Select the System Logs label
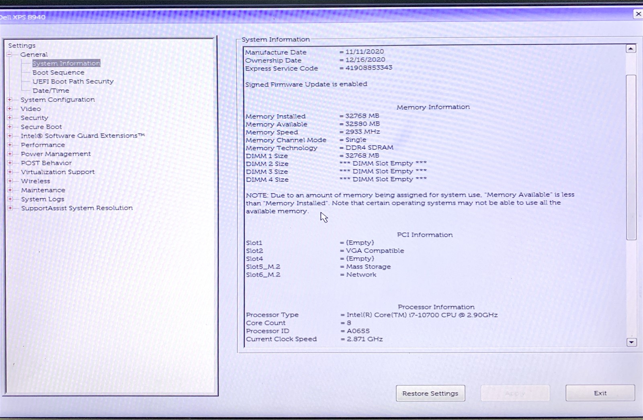This screenshot has width=643, height=420. 42,199
